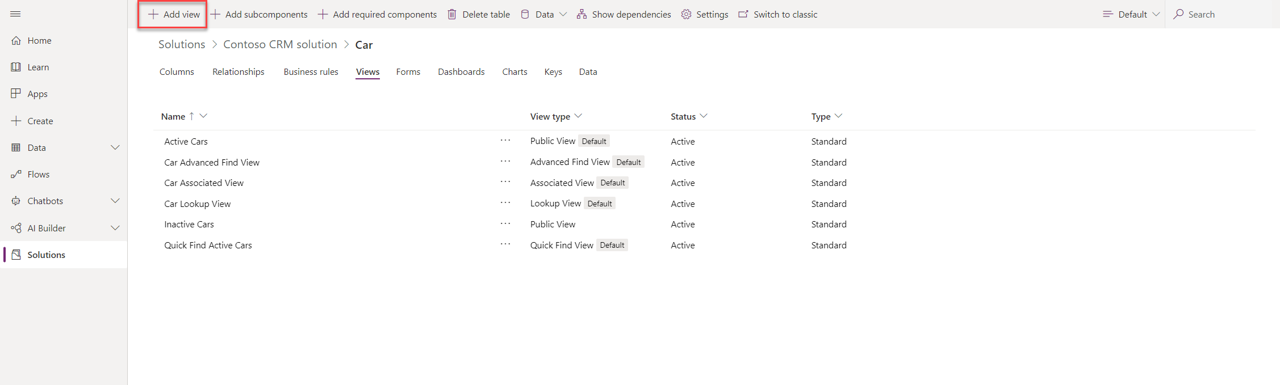Screen dimensions: 1280x385
Task: Click in the Search field
Action: point(1221,15)
